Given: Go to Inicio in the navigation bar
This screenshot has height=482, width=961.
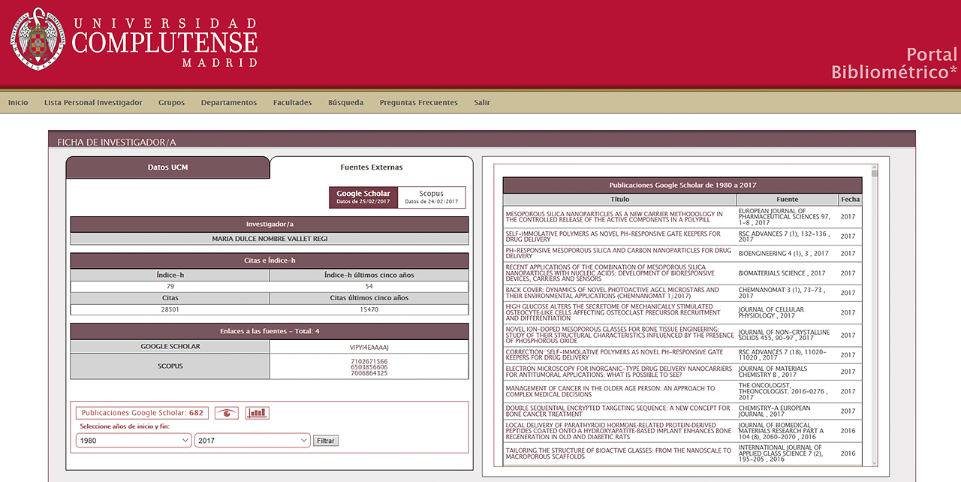Looking at the screenshot, I should 18,103.
